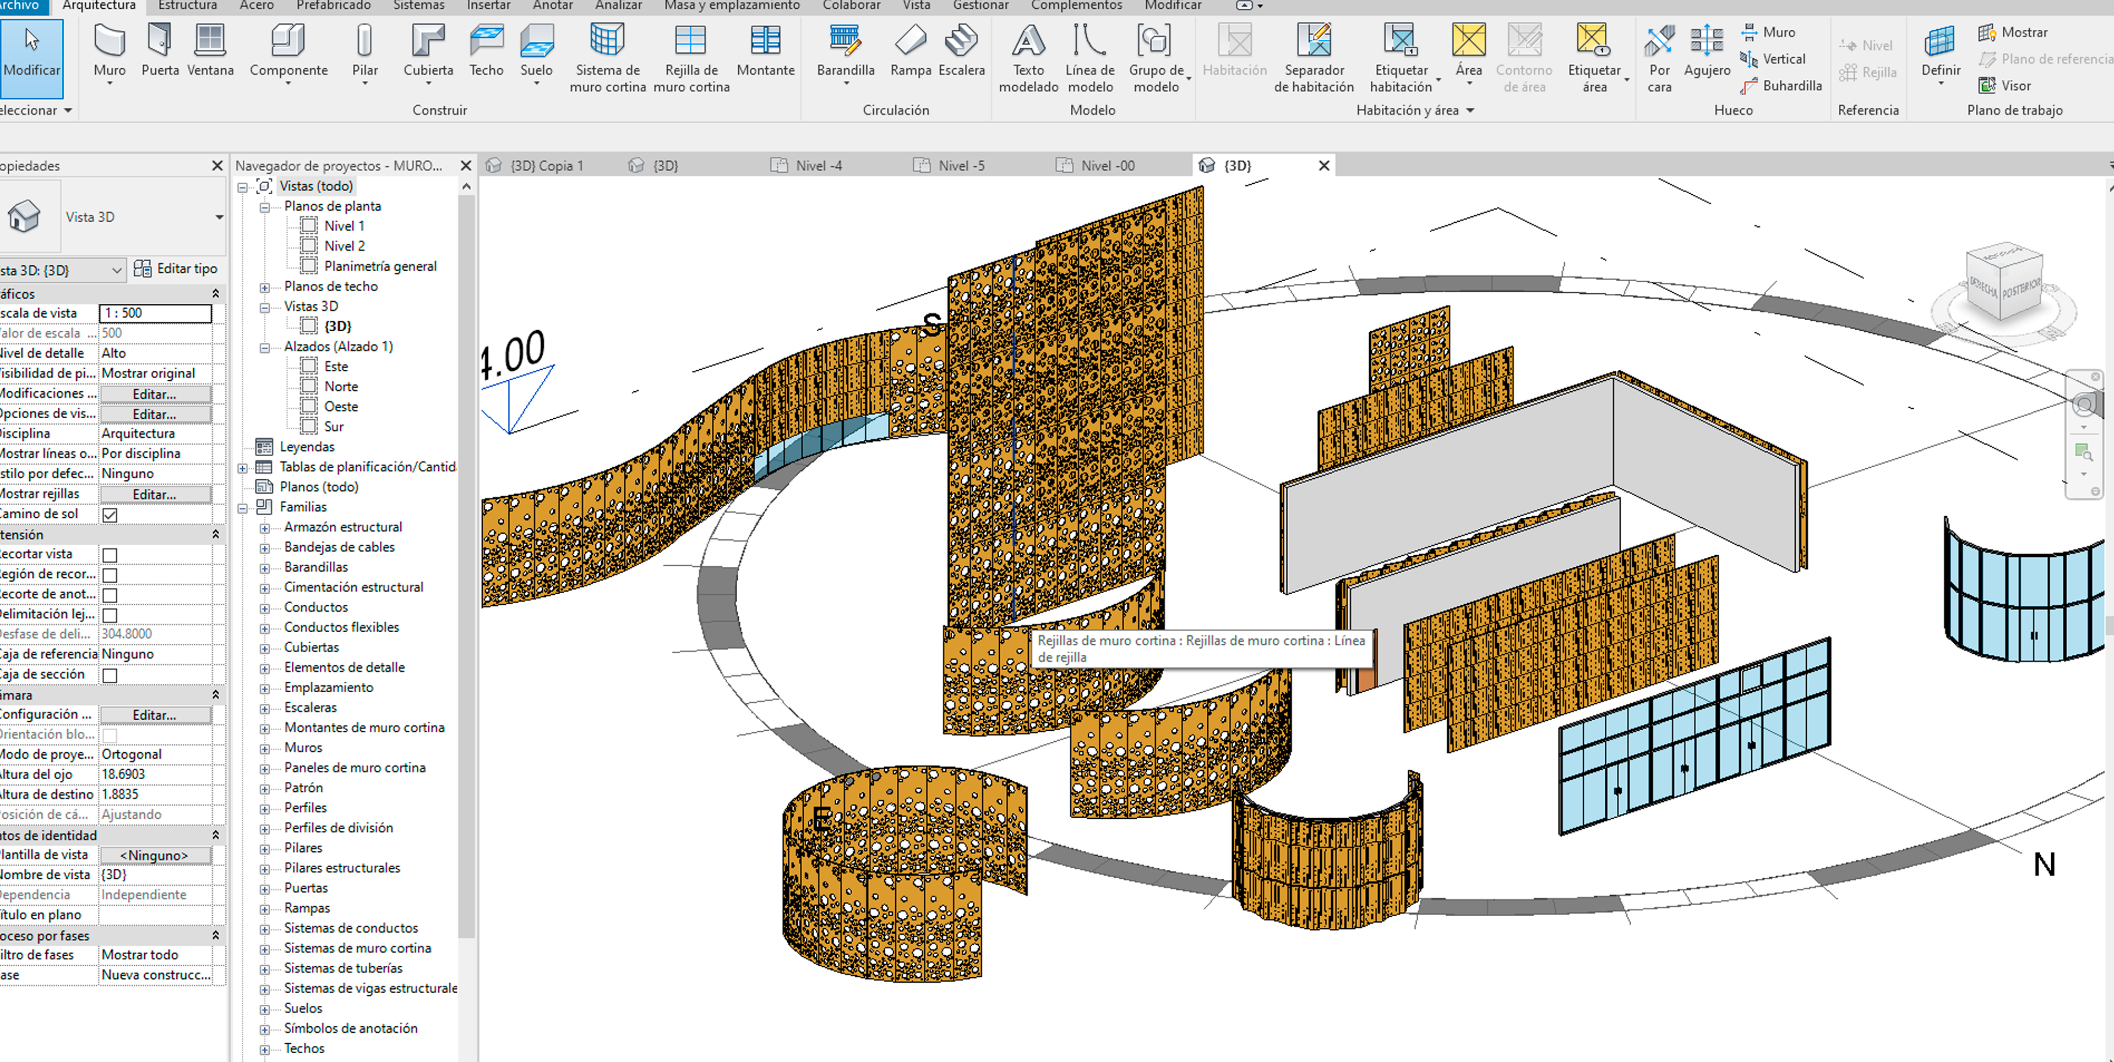This screenshot has width=2114, height=1062.
Task: Click Editar for Configuración de renderización
Action: click(x=154, y=715)
